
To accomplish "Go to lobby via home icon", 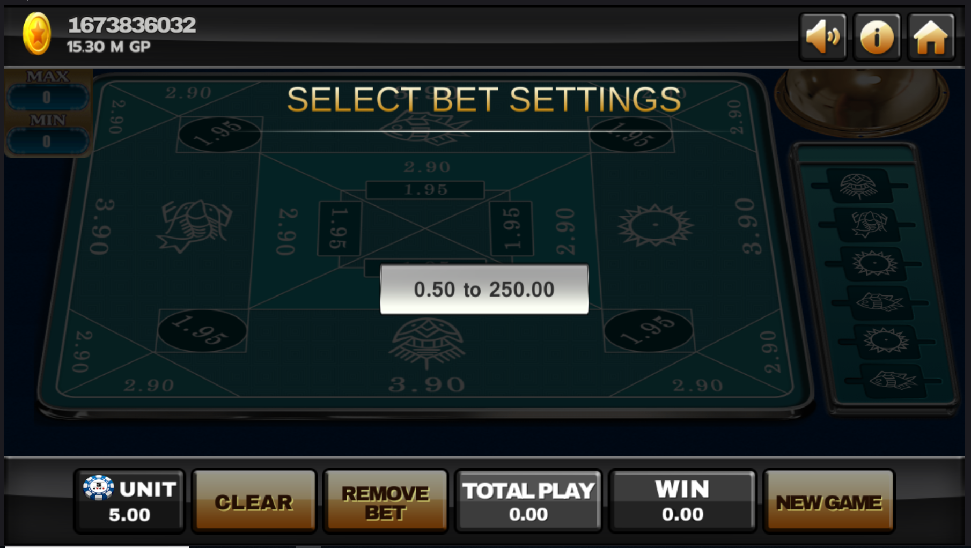I will (931, 36).
